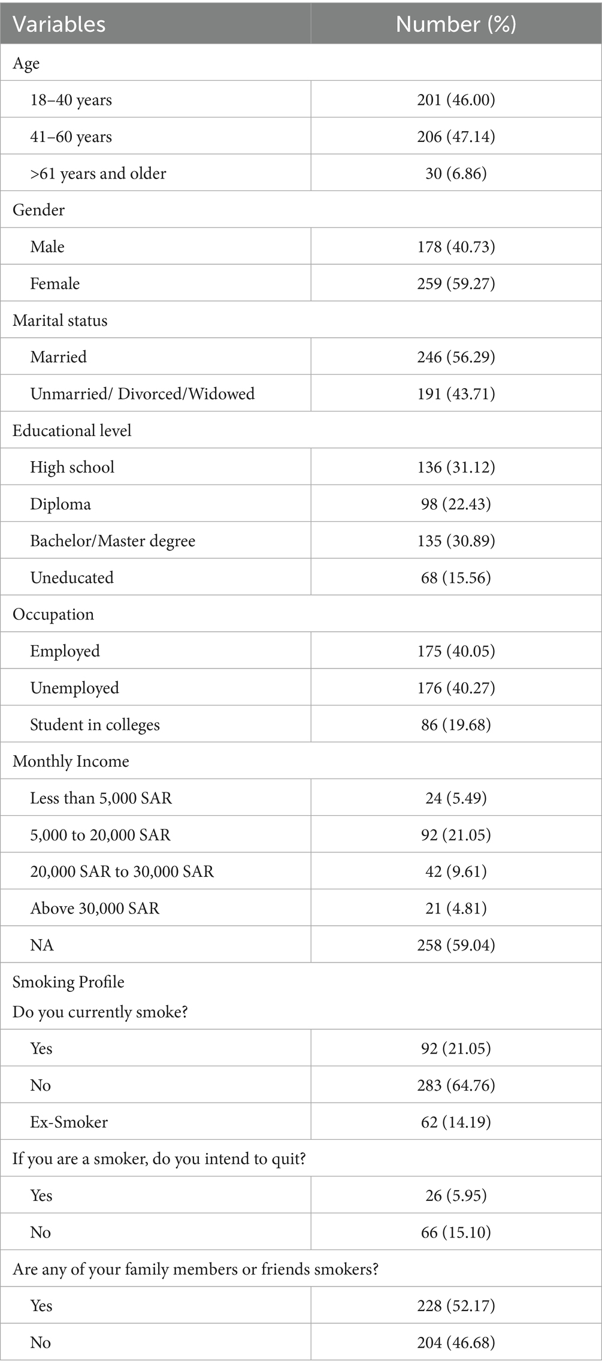Click the Unemployed row label
Screen dimensions: 602x1371
coord(75,688)
